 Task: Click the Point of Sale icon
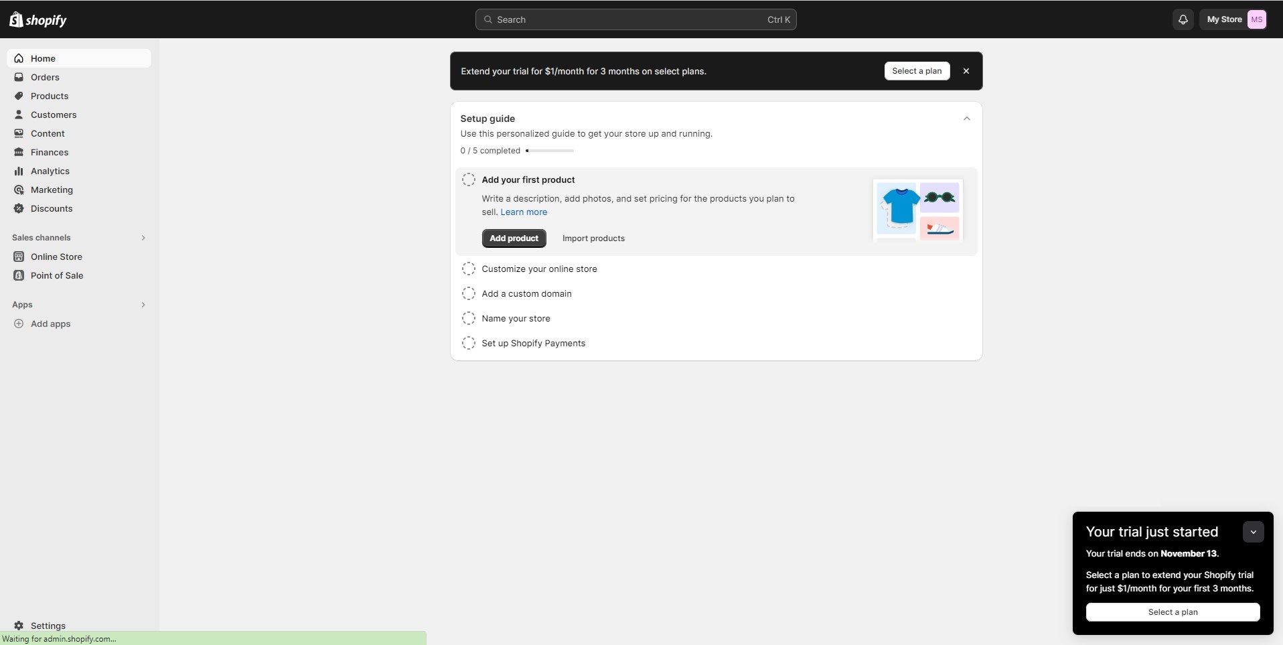pyautogui.click(x=19, y=275)
